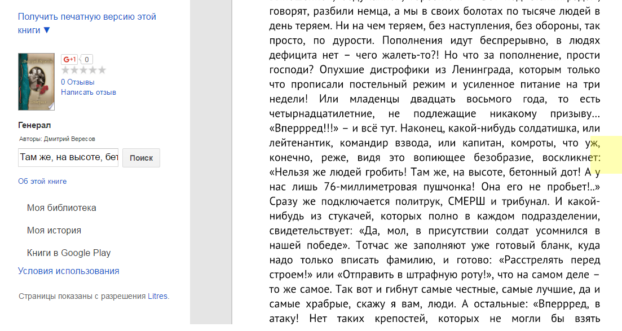622x331 pixels.
Task: Click the 'Поиск' search button
Action: [x=141, y=157]
